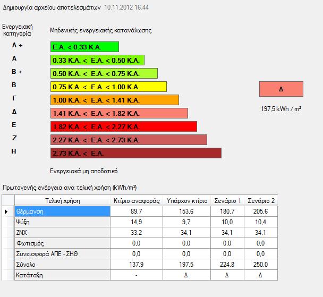Click the H category label
The width and height of the screenshot is (323, 297).
[x=14, y=151]
